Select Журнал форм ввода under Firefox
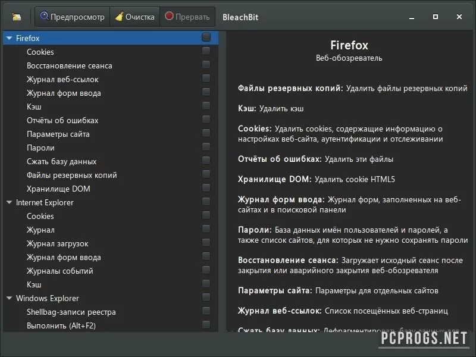476x357 pixels. pyautogui.click(x=111, y=93)
